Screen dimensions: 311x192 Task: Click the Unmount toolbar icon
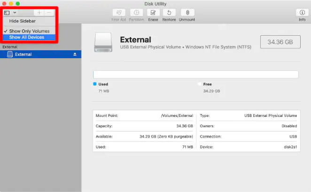187,13
